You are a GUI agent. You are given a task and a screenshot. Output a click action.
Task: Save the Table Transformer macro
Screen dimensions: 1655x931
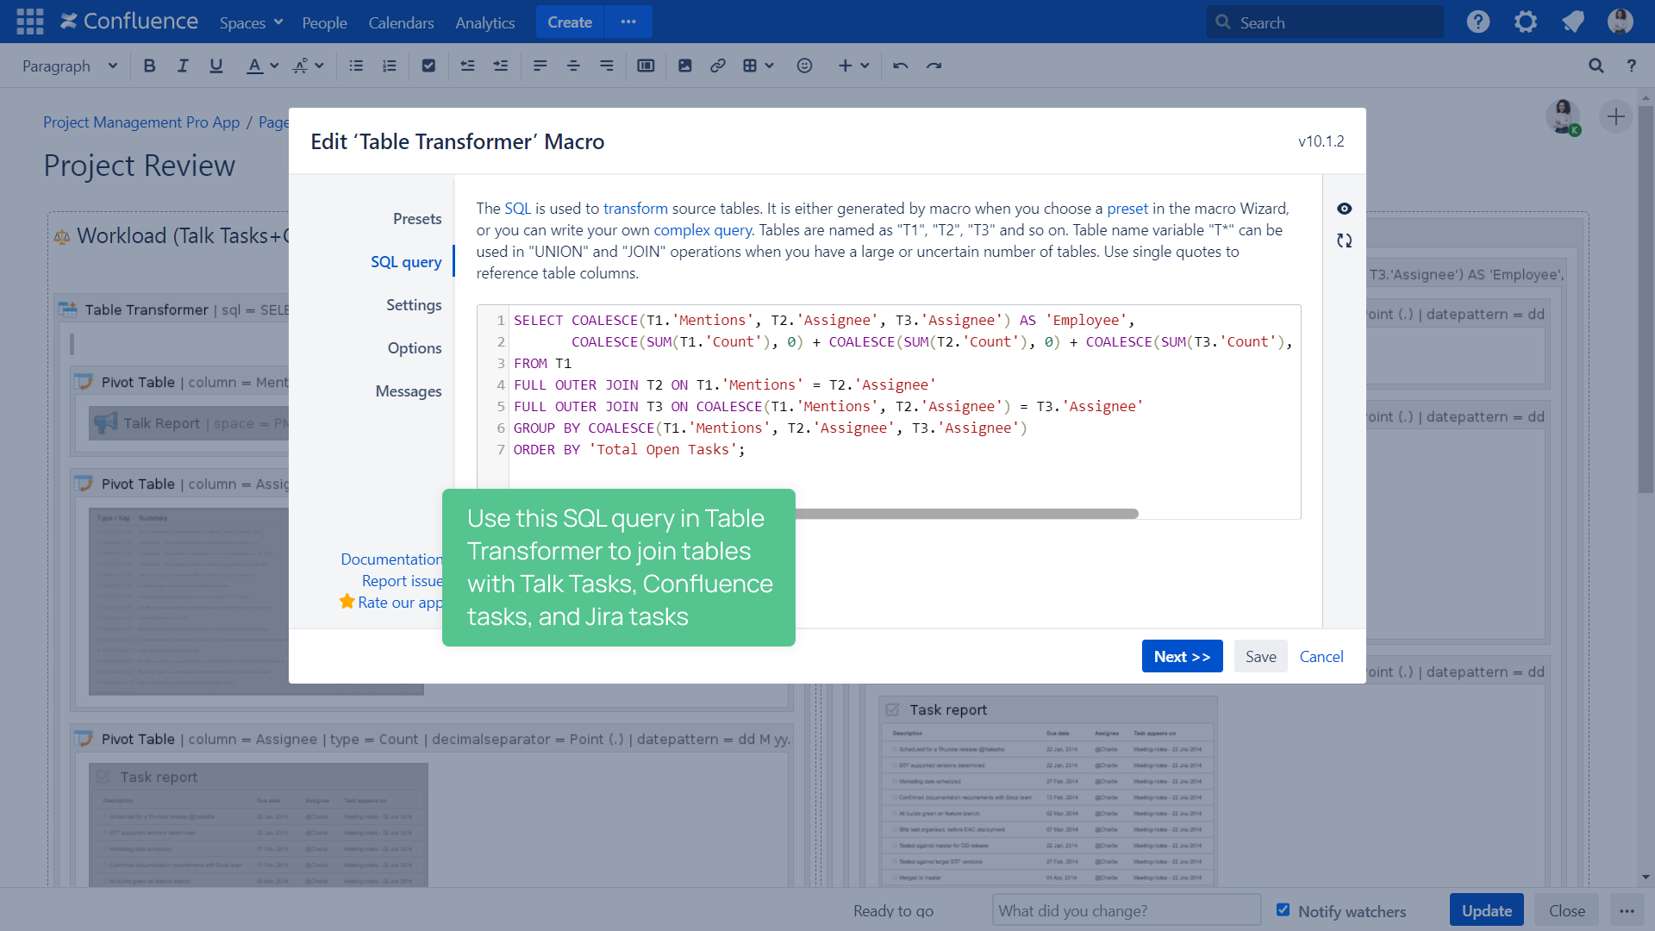coord(1260,656)
